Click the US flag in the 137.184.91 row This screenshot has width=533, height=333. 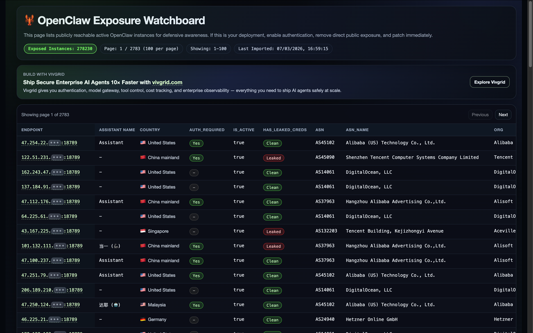coord(143,187)
